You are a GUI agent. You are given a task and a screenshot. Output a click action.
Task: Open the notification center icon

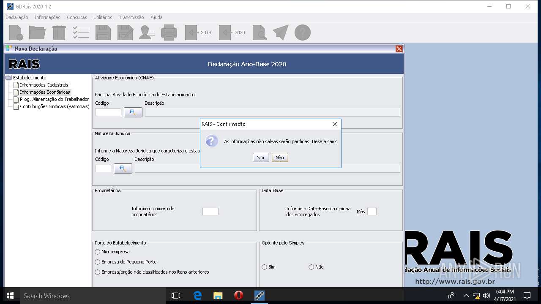[527, 296]
